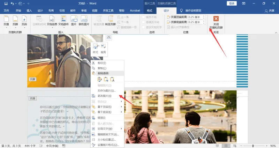Switch to the 插入 ribbon tab
Image resolution: width=279 pixels, height=148 pixels.
tap(29, 11)
